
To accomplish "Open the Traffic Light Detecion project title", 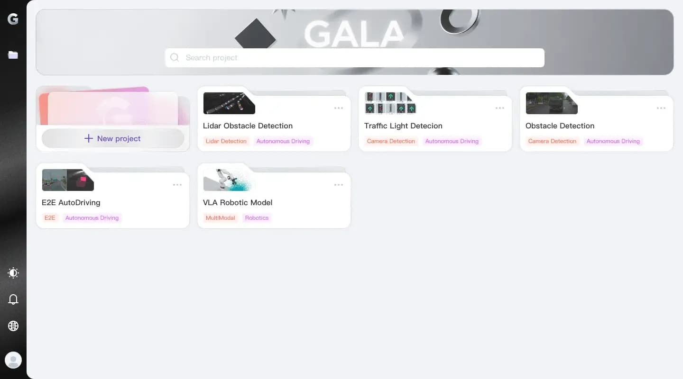I will click(403, 126).
